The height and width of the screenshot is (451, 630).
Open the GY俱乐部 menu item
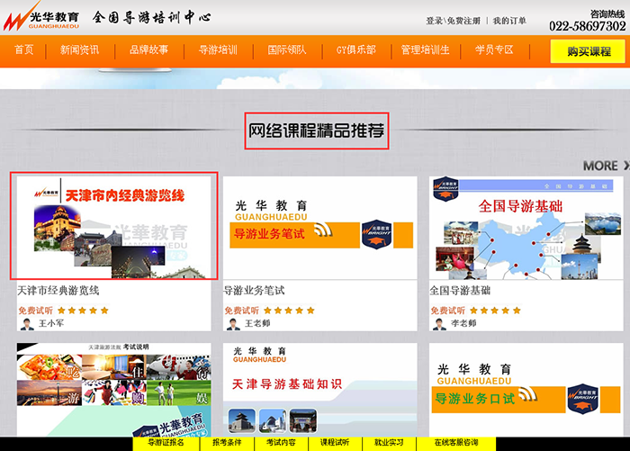356,50
